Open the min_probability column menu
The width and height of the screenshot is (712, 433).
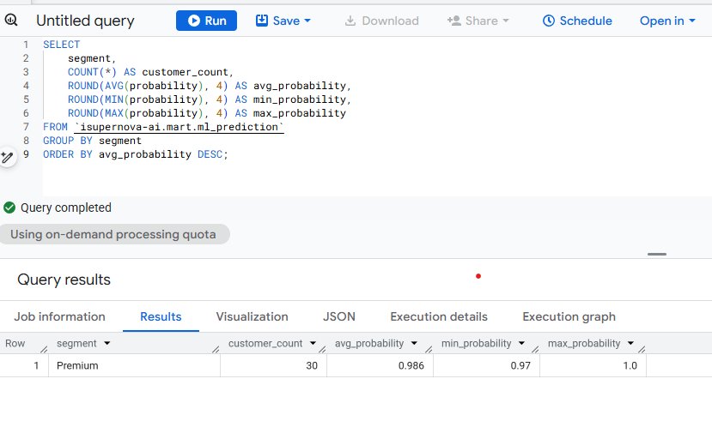click(521, 343)
